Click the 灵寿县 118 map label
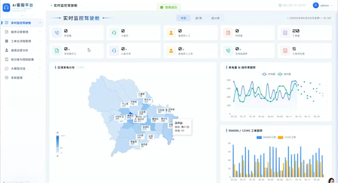The height and width of the screenshot is (183, 338). tap(133, 103)
